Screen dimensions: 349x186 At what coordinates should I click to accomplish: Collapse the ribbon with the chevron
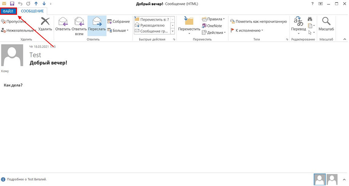click(345, 39)
